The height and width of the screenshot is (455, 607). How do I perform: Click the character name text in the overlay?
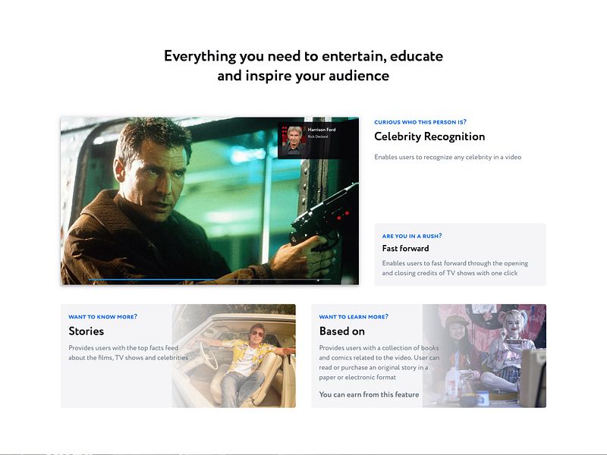pos(318,136)
